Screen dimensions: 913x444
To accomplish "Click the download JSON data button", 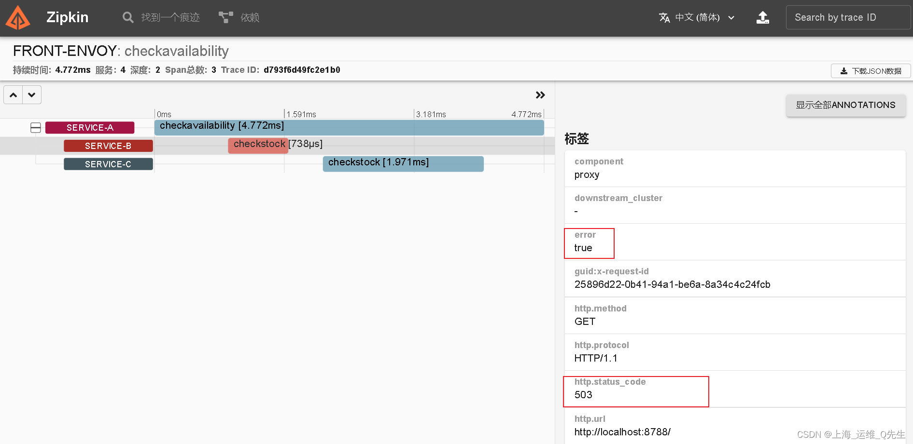I will 871,71.
